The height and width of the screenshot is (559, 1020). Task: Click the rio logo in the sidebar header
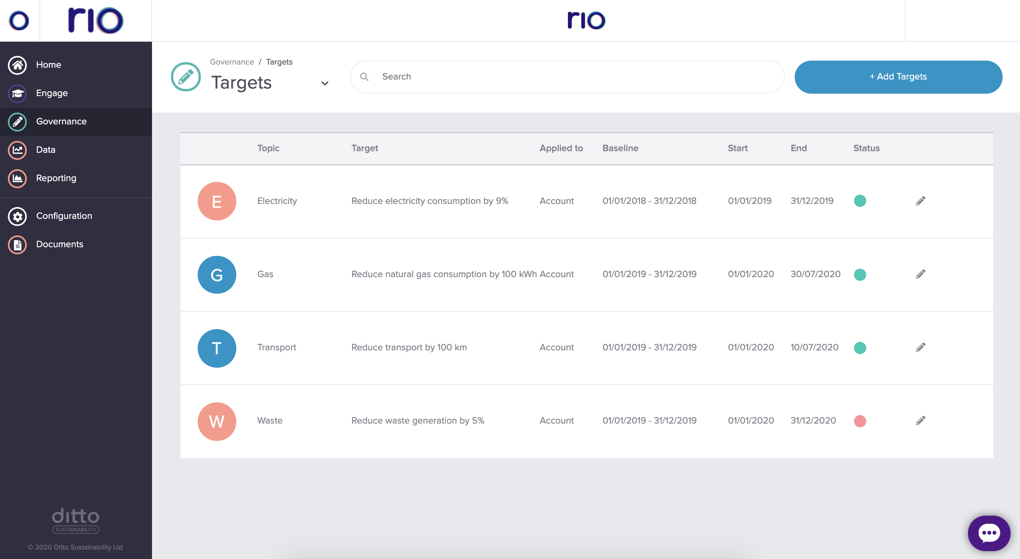95,20
